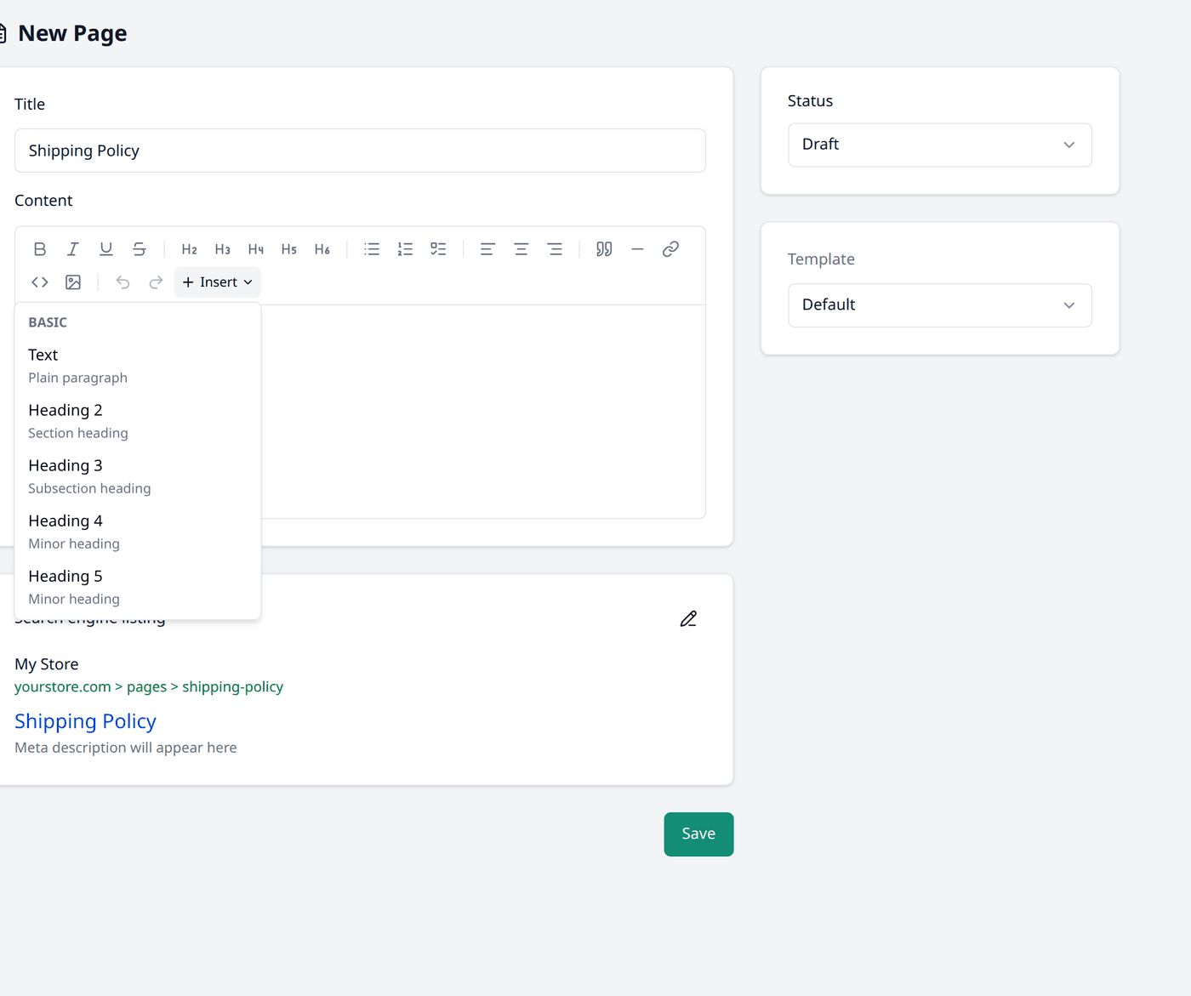
Task: Click the H4 heading toolbar icon
Action: pyautogui.click(x=256, y=249)
